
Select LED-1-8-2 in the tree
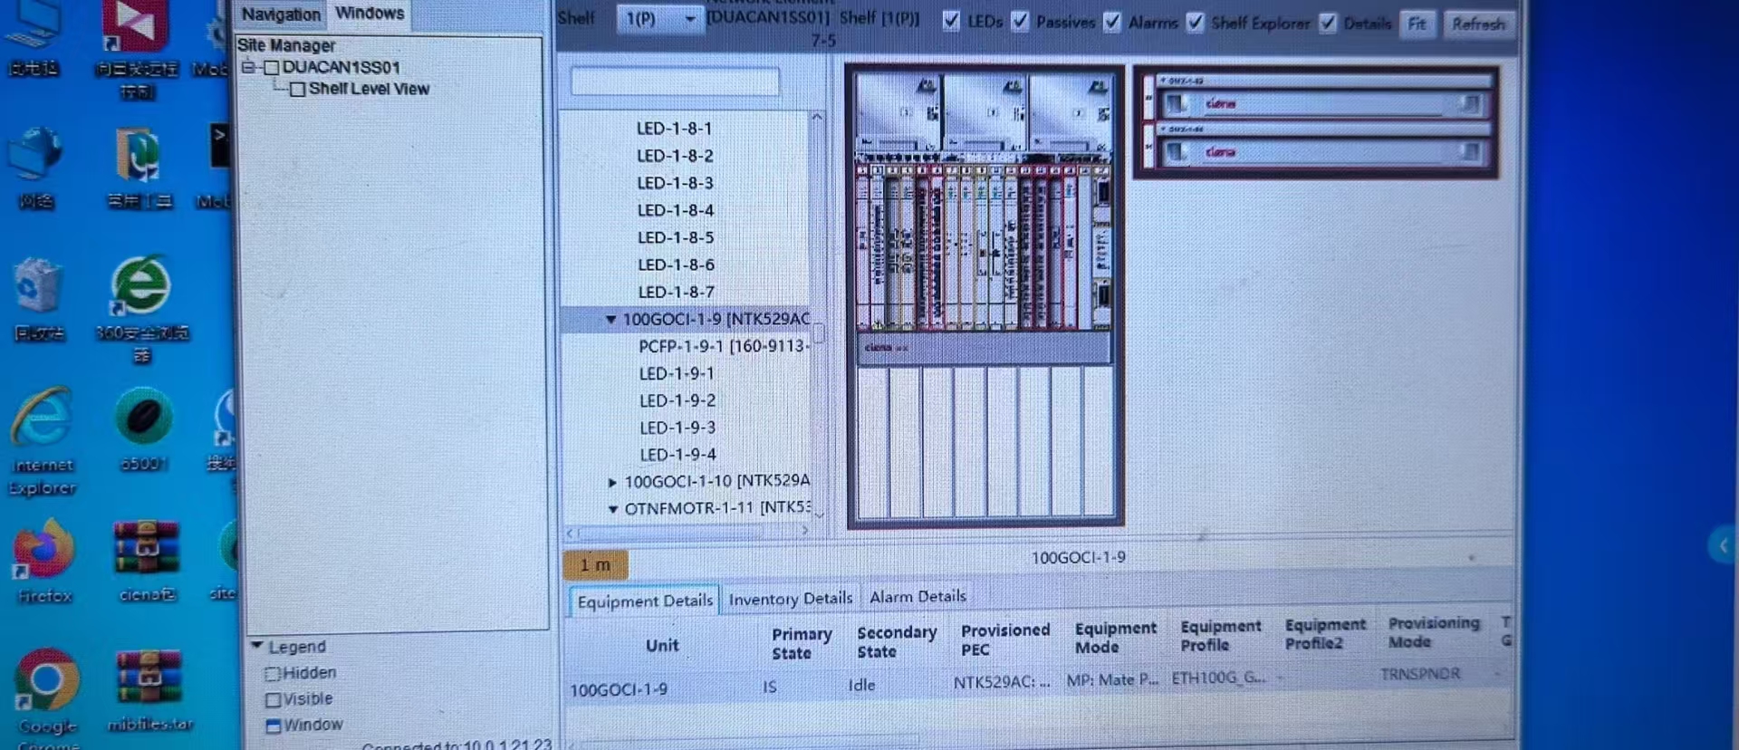point(675,156)
